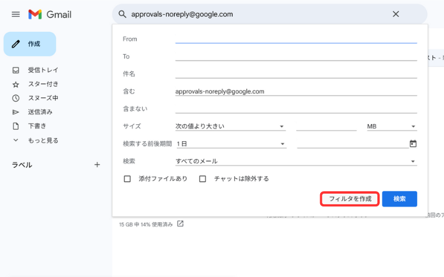Focus the To input field
The image size is (444, 277).
(x=296, y=57)
